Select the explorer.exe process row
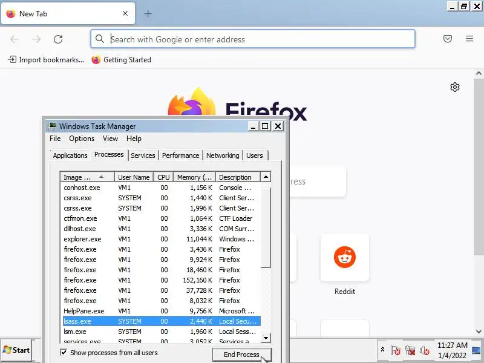The image size is (484, 363). tap(162, 239)
